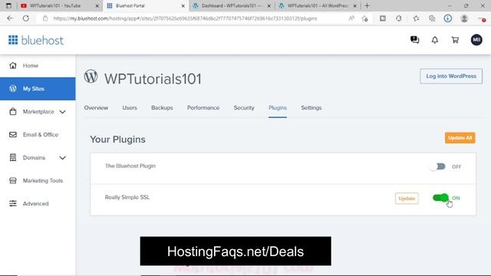Viewport: 491px width, 276px height.
Task: Click the Really Simple SSL name
Action: 127,197
